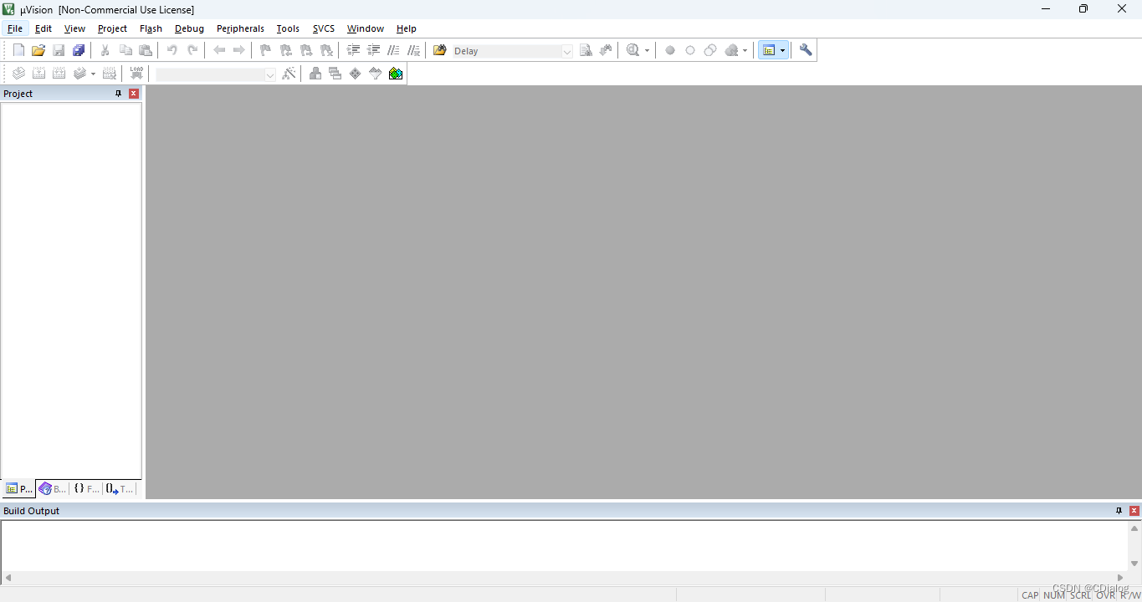1142x602 pixels.
Task: Switch to the Functions tab in Project panel
Action: (x=85, y=489)
